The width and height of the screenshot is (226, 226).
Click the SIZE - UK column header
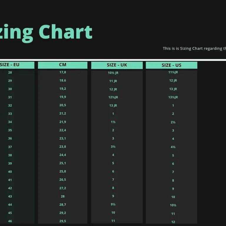(117, 65)
